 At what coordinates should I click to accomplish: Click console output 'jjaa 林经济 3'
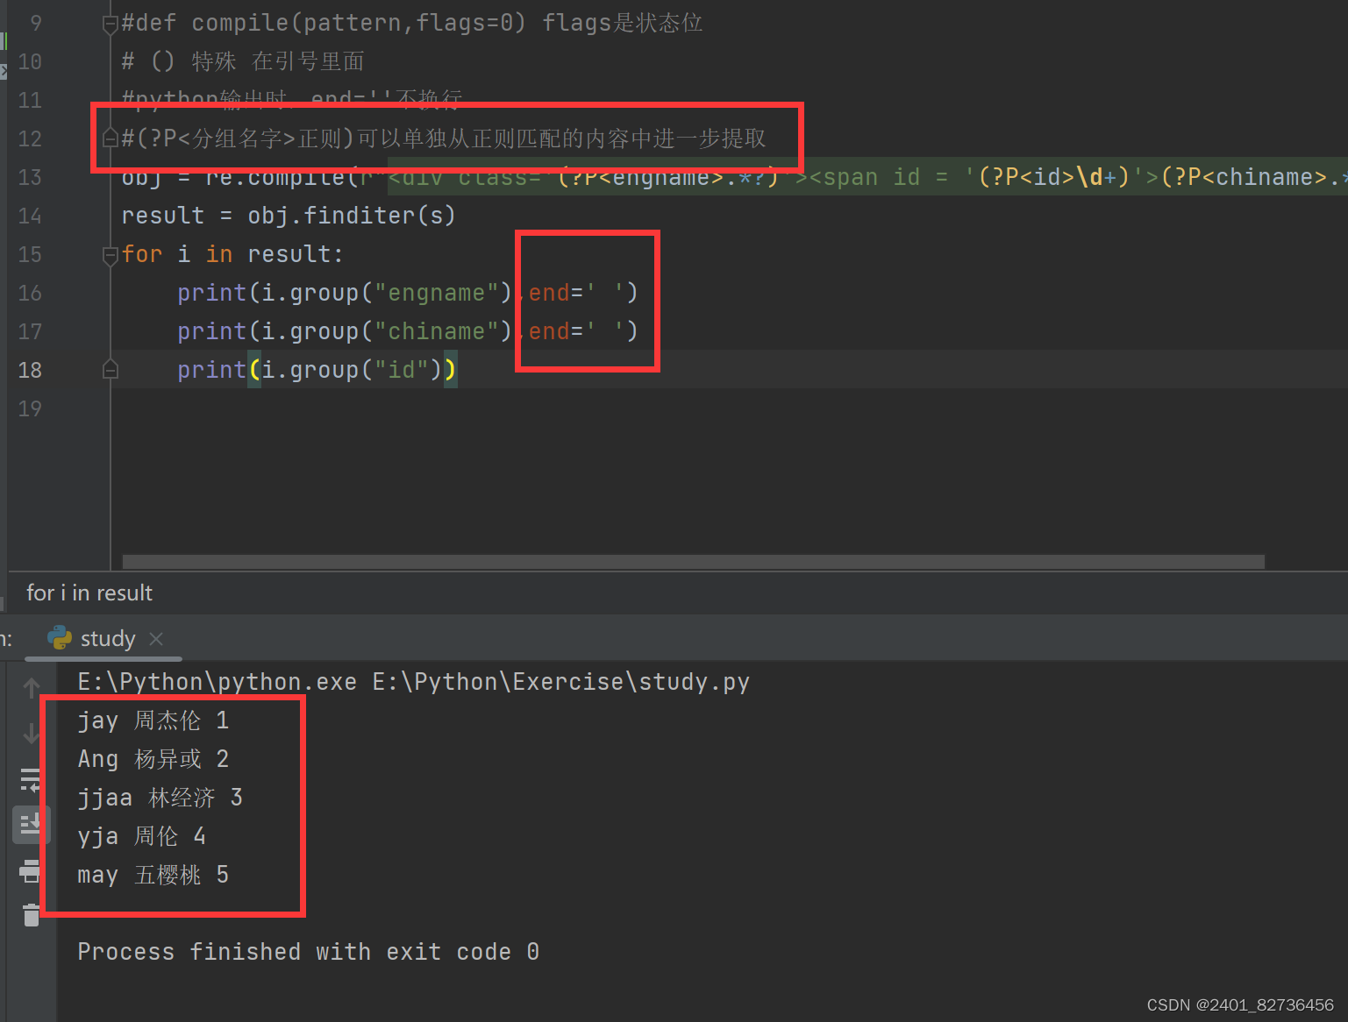point(160,798)
